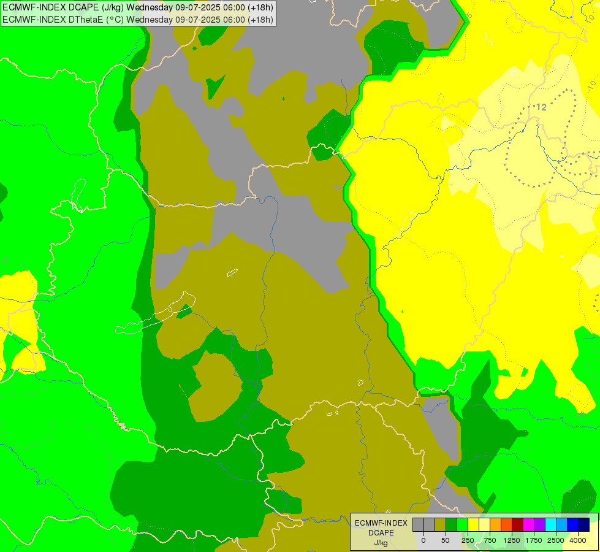
Task: Click the DCAPE label in the legend
Action: (x=381, y=533)
